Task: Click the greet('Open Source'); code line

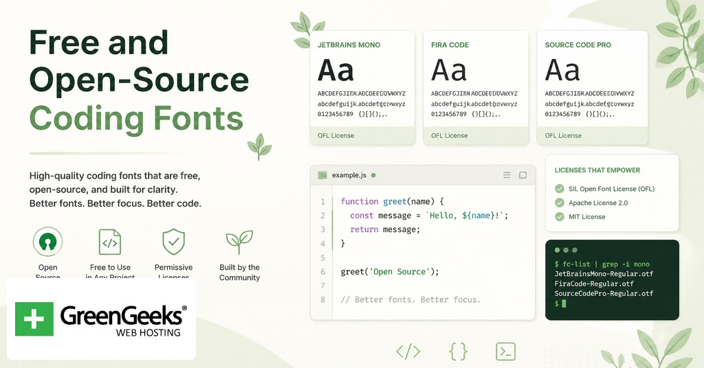Action: click(390, 272)
